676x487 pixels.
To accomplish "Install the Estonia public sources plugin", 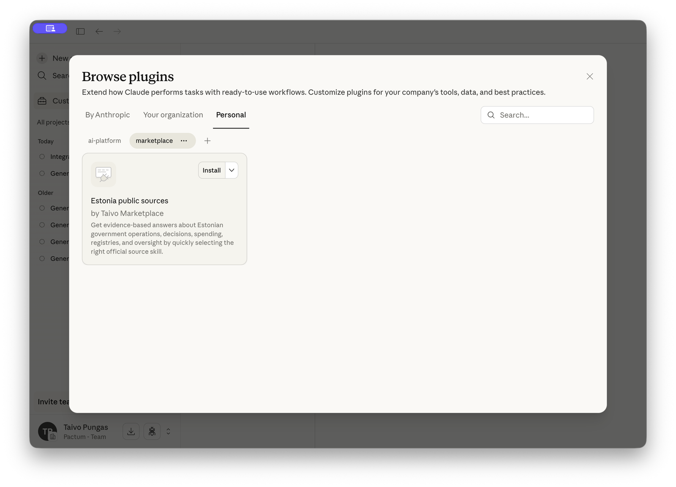I will [x=211, y=170].
